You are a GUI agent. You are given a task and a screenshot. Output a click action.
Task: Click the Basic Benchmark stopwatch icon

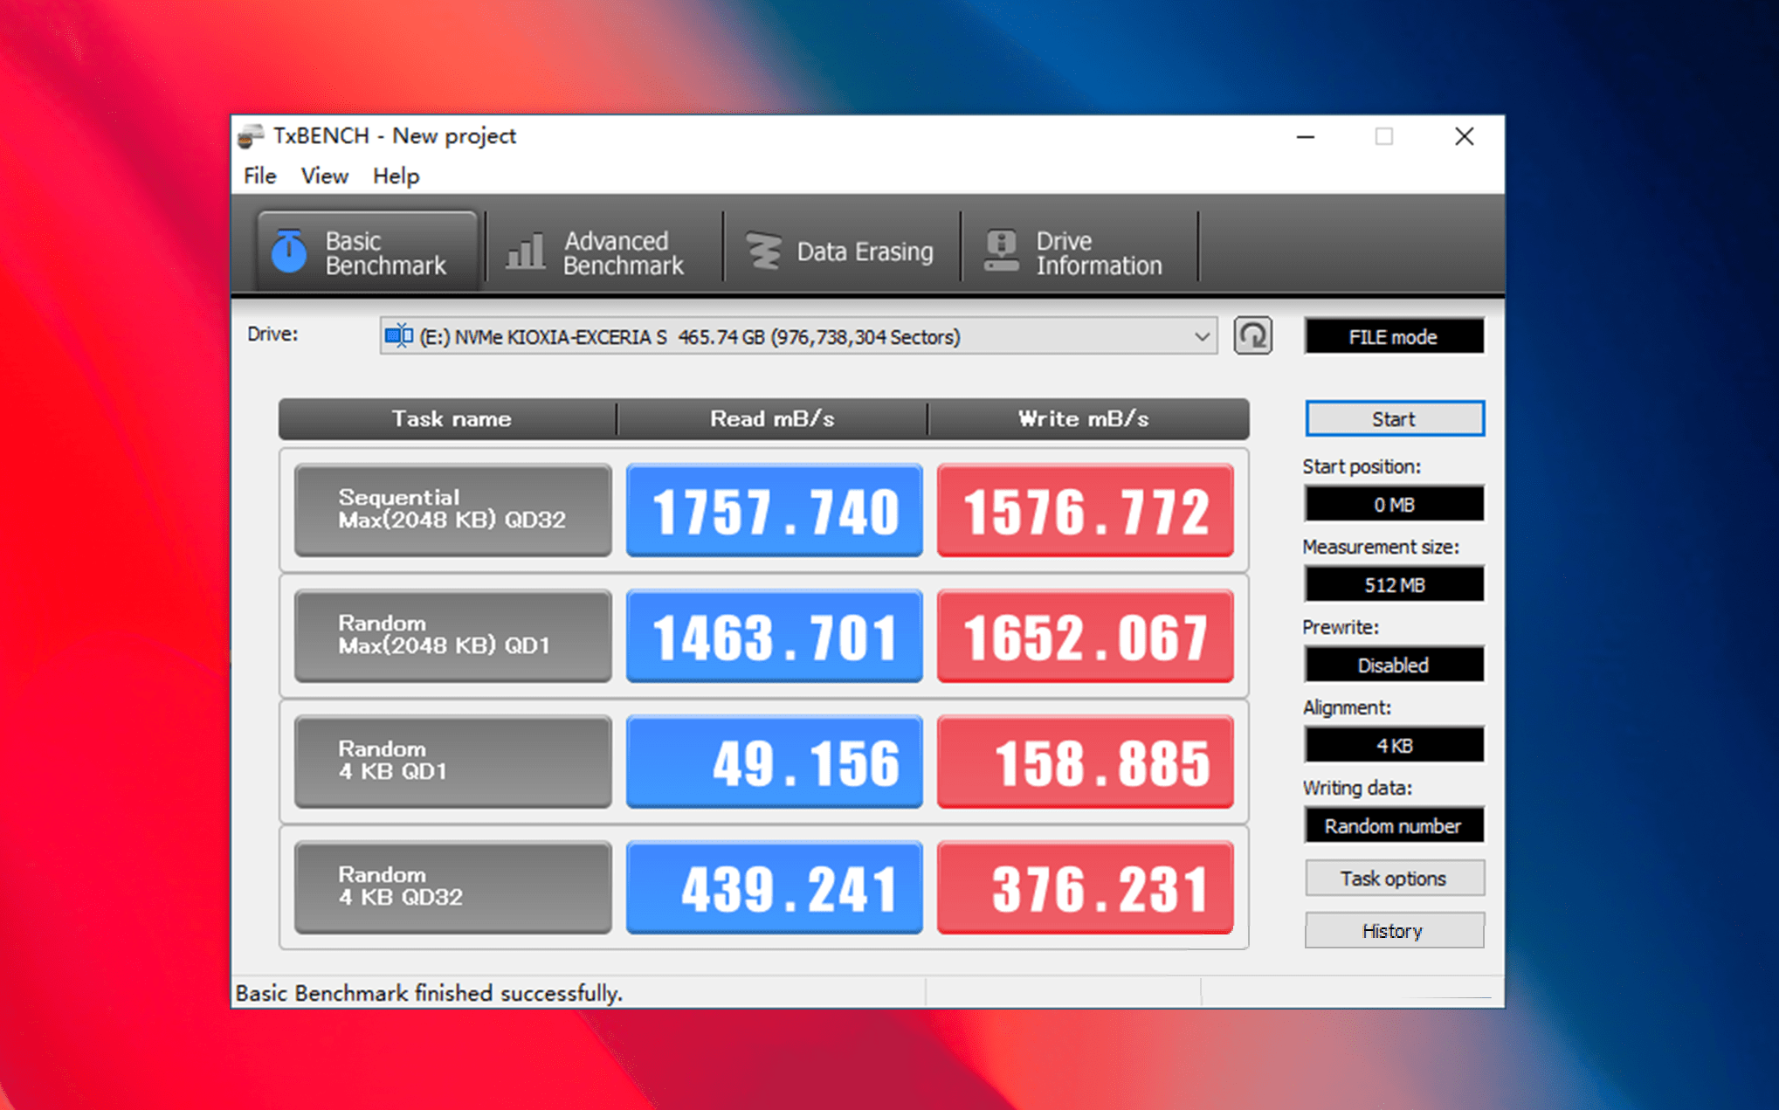coord(288,252)
